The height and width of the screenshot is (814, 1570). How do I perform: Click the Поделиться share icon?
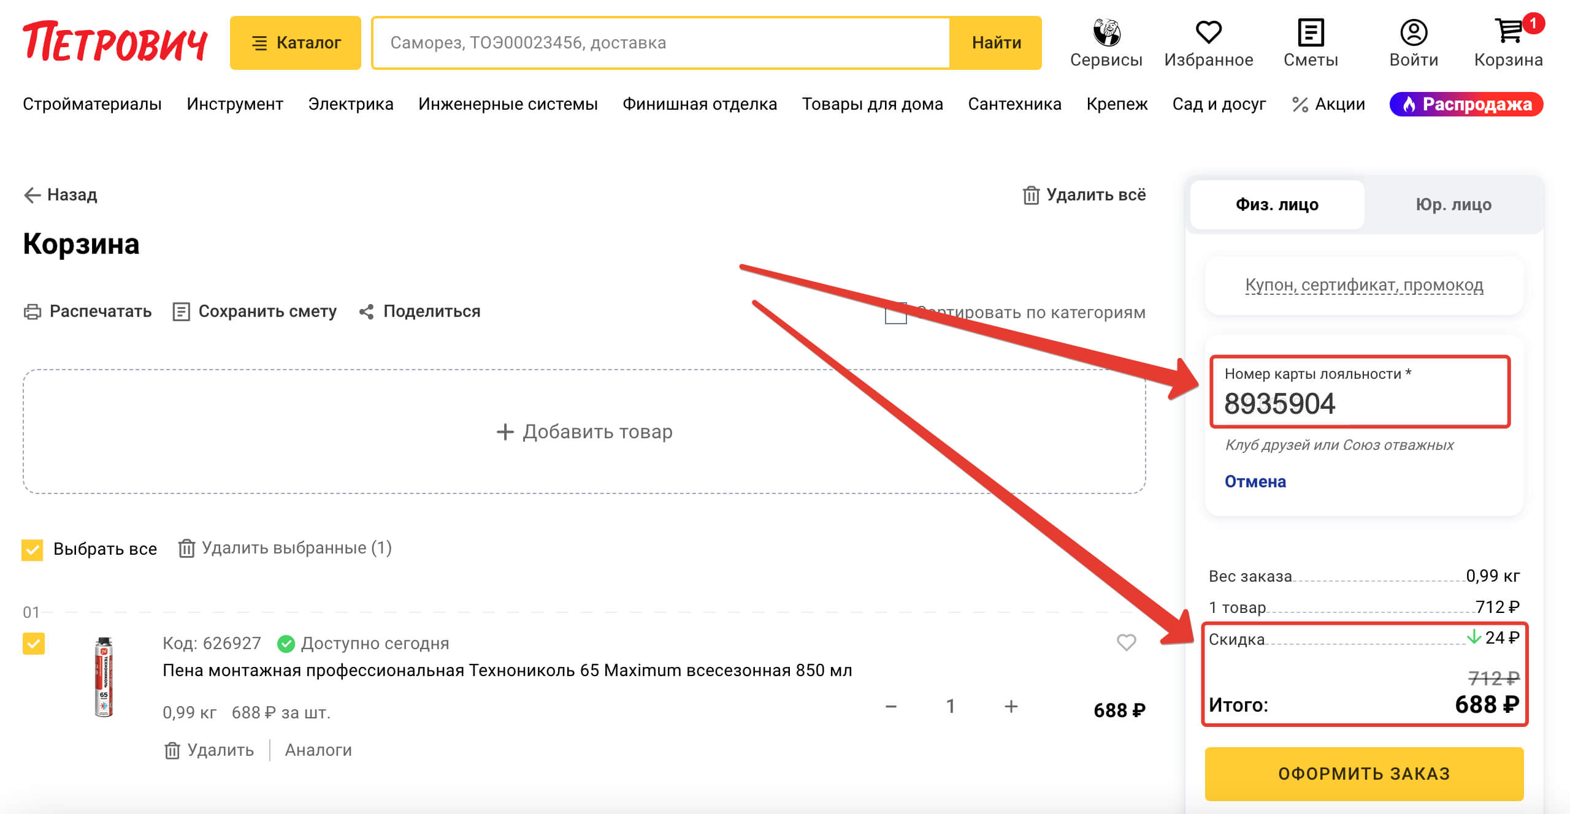click(x=368, y=311)
